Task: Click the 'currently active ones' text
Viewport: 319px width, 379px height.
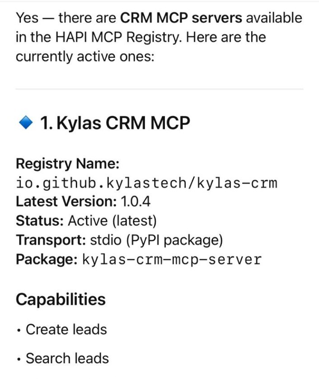Action: [85, 57]
